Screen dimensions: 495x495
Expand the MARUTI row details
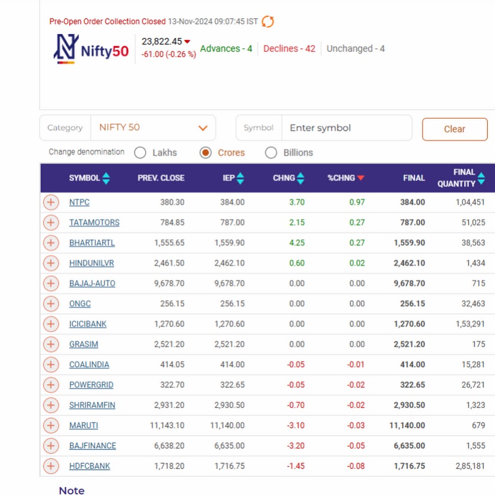coord(51,425)
